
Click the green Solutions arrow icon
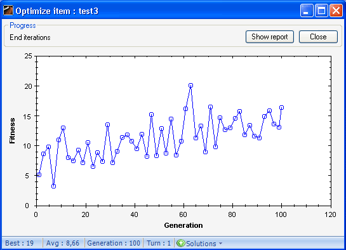pyautogui.click(x=181, y=243)
